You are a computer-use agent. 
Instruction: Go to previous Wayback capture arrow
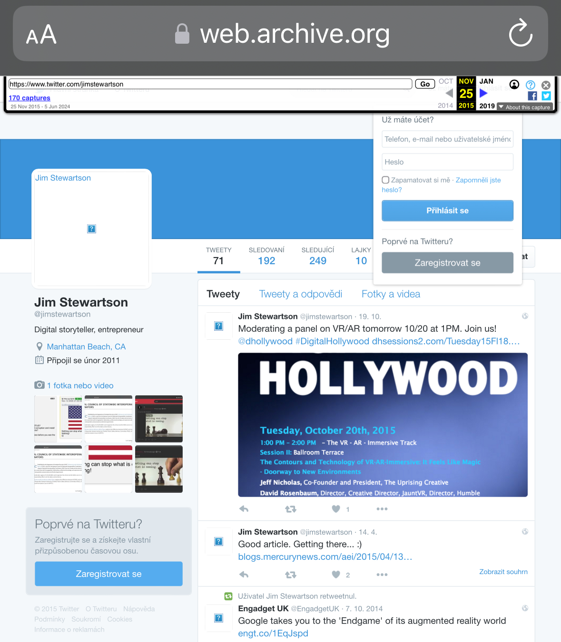click(449, 93)
